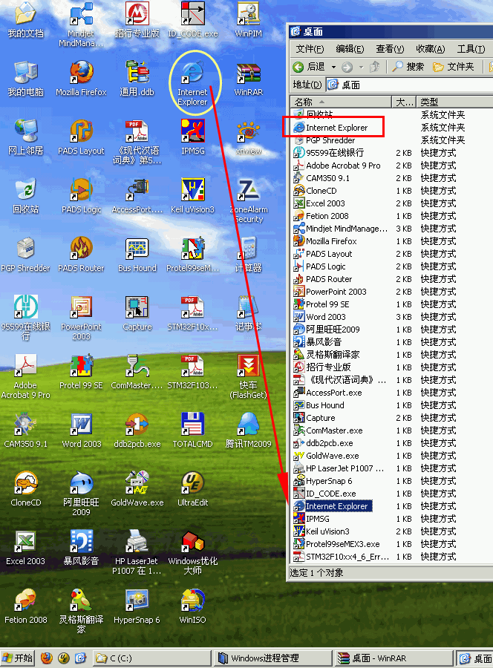Open the Mozilla Firefox desktop shortcut
The width and height of the screenshot is (493, 668).
tap(81, 79)
